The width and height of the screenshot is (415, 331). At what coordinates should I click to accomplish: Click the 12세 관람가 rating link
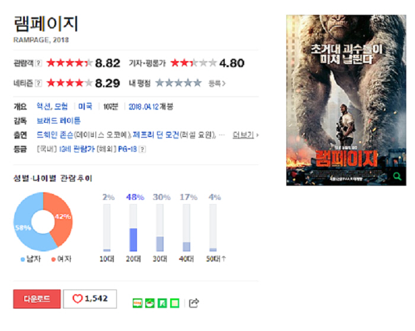[x=76, y=149]
